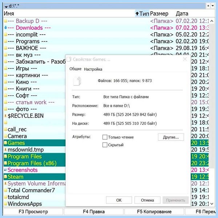Click the multi-file icon in the properties dialog

[x=77, y=81]
